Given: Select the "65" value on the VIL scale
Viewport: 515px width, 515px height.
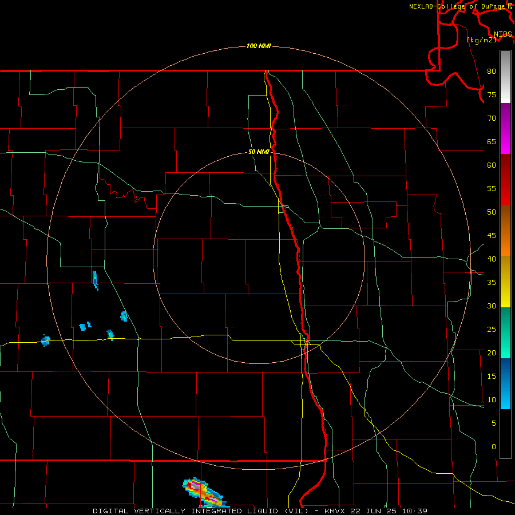Looking at the screenshot, I should 492,141.
